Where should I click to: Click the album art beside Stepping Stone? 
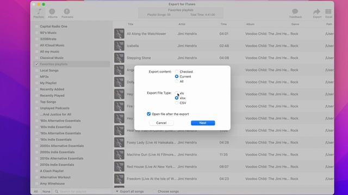pyautogui.click(x=119, y=58)
